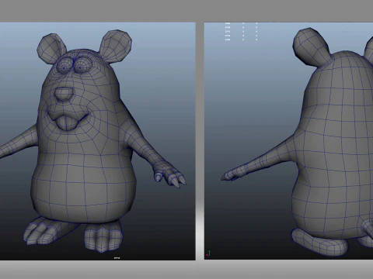
Task: Select the foot in right viewport
Action: (x=319, y=242)
